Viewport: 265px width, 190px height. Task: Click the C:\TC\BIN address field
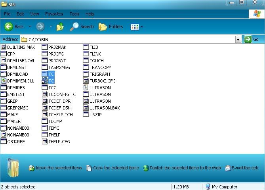pyautogui.click(x=128, y=40)
